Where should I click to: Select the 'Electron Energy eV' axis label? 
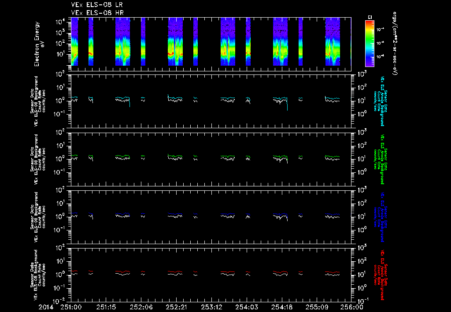click(39, 44)
